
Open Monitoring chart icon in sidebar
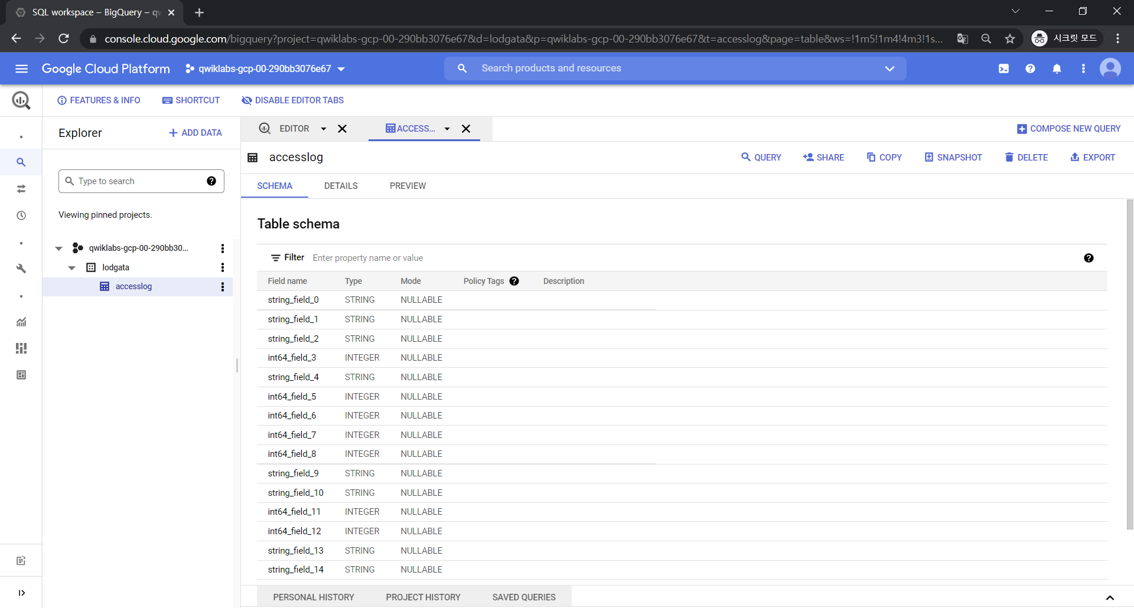[x=21, y=322]
